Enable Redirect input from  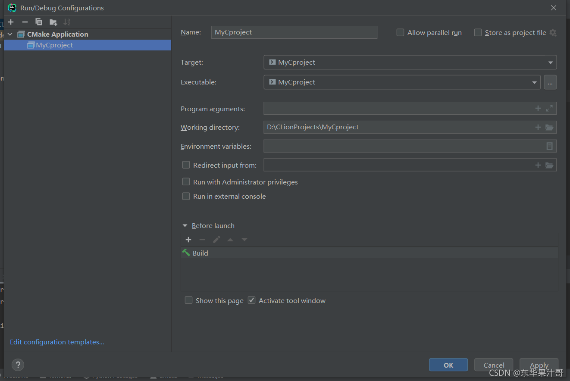click(186, 165)
